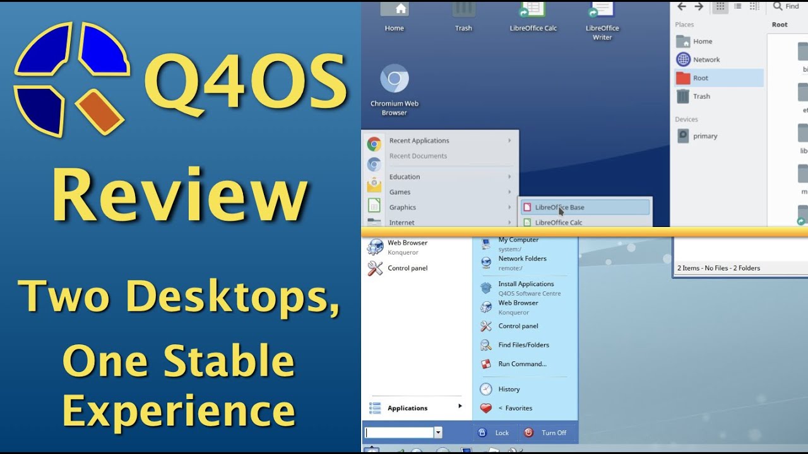Expand the Applications menu
Image resolution: width=808 pixels, height=454 pixels.
click(417, 408)
